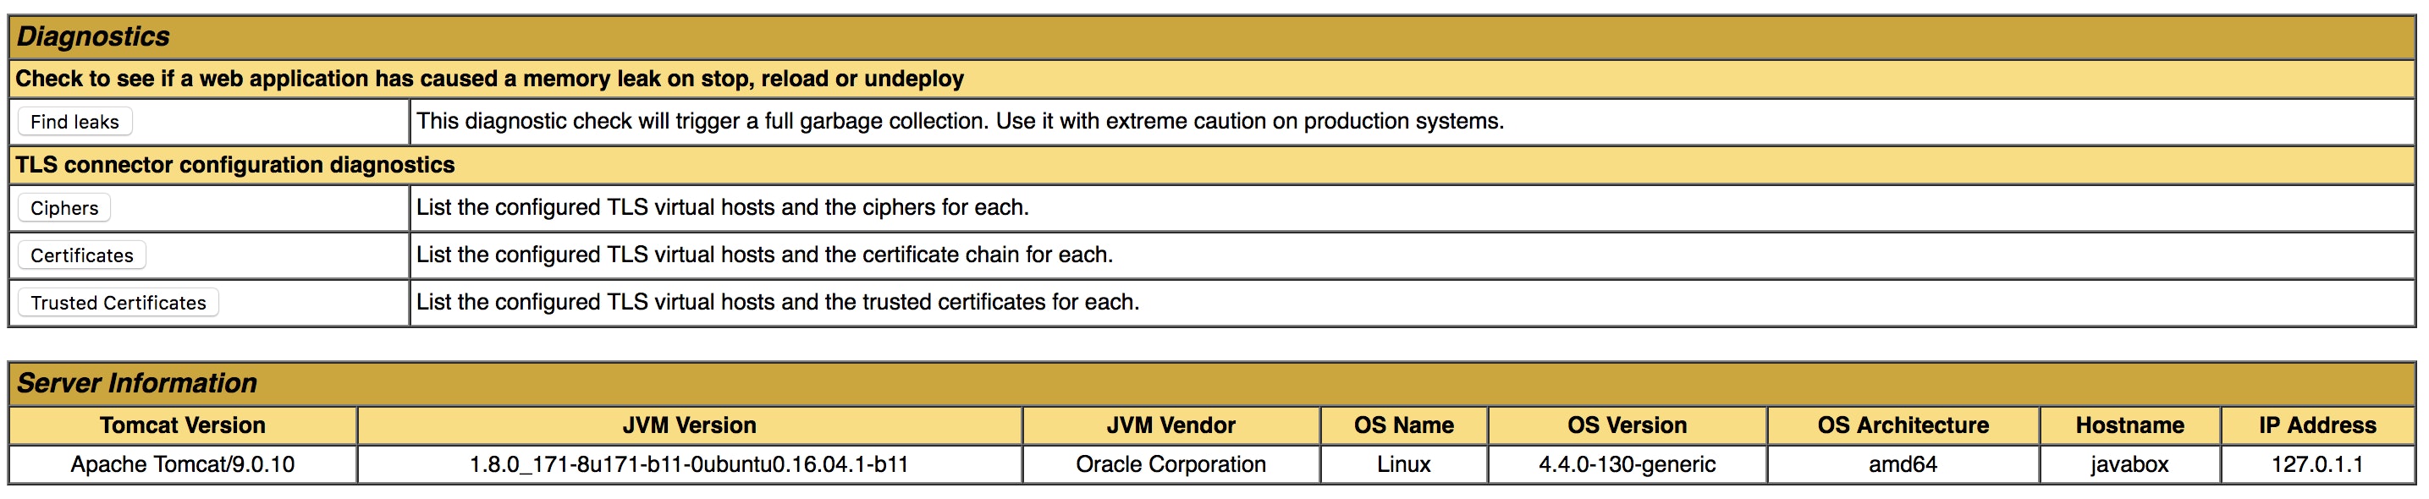Viewport: 2429px width, 499px height.
Task: Click the Diagnostics section heading
Action: [93, 36]
